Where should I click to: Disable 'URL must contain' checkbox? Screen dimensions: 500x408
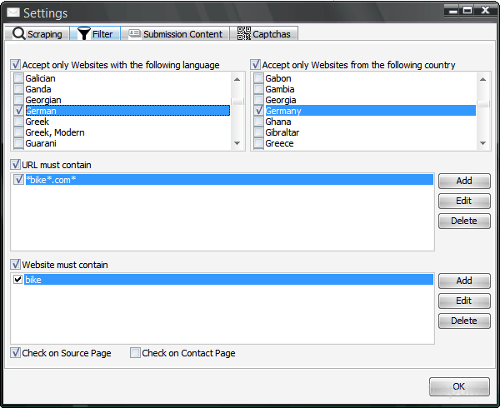(16, 165)
